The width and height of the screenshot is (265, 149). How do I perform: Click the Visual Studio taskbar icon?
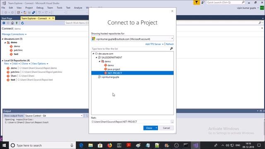pos(195,145)
